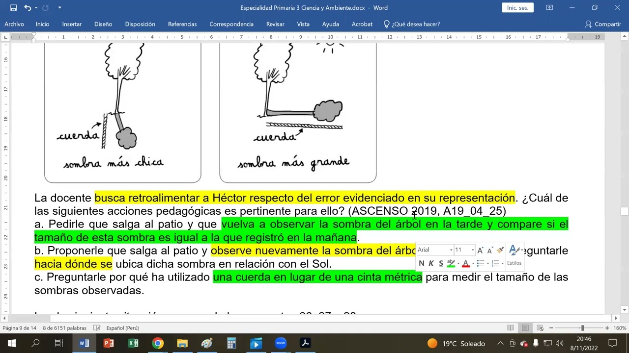Click the page count 'Página 9 de 14'
Viewport: 629px width, 353px height.
point(20,328)
